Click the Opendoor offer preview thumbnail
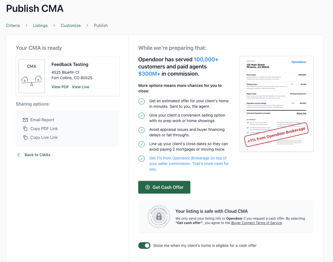The height and width of the screenshot is (262, 333). point(276,104)
